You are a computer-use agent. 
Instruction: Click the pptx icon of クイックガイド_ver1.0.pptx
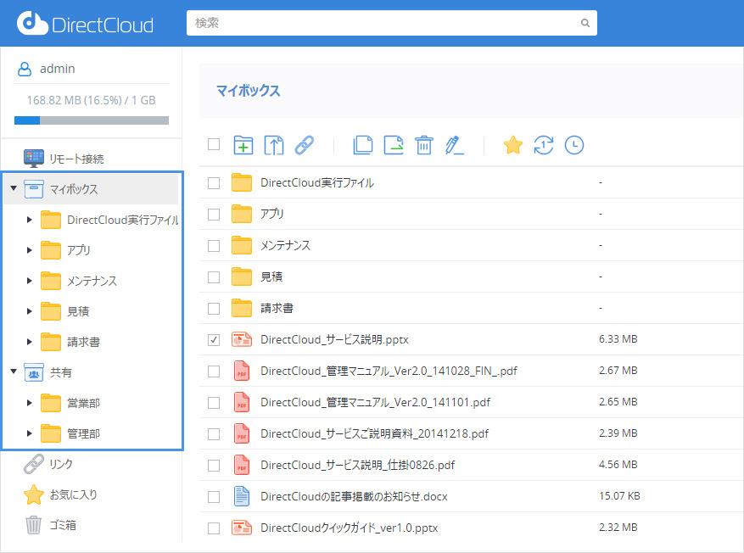242,528
